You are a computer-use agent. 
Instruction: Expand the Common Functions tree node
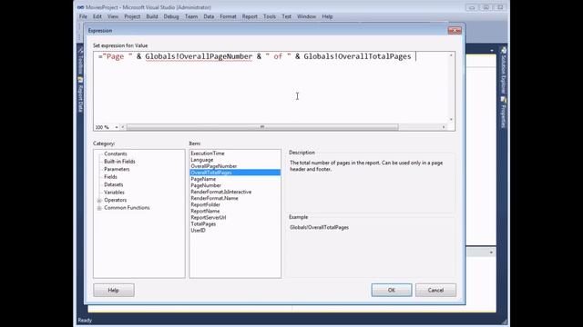pyautogui.click(x=99, y=208)
